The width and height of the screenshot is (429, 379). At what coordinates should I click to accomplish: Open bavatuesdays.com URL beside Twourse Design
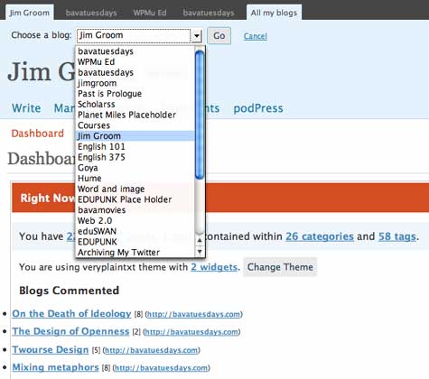151,350
